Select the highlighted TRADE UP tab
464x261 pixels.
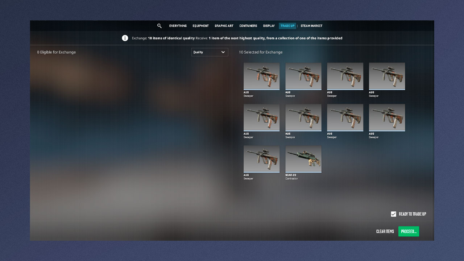tap(287, 26)
